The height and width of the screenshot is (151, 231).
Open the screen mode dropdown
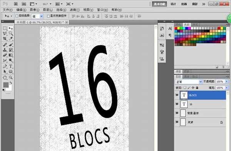(x=70, y=4)
